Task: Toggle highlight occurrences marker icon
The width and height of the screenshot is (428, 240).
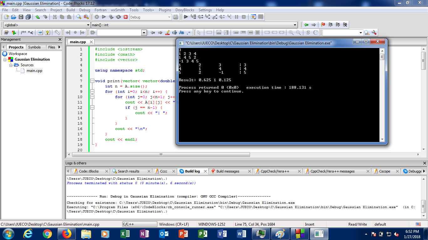Action: tap(167, 32)
